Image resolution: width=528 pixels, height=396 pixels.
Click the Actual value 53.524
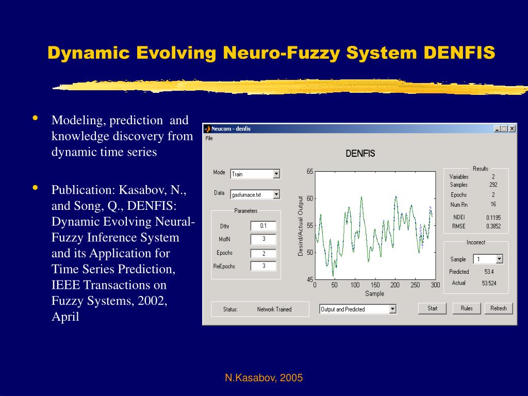[x=489, y=283]
